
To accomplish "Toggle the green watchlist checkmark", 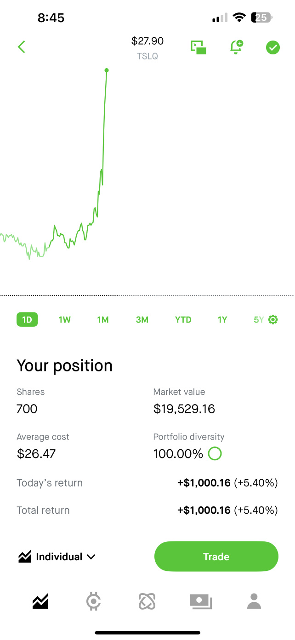I will (273, 47).
